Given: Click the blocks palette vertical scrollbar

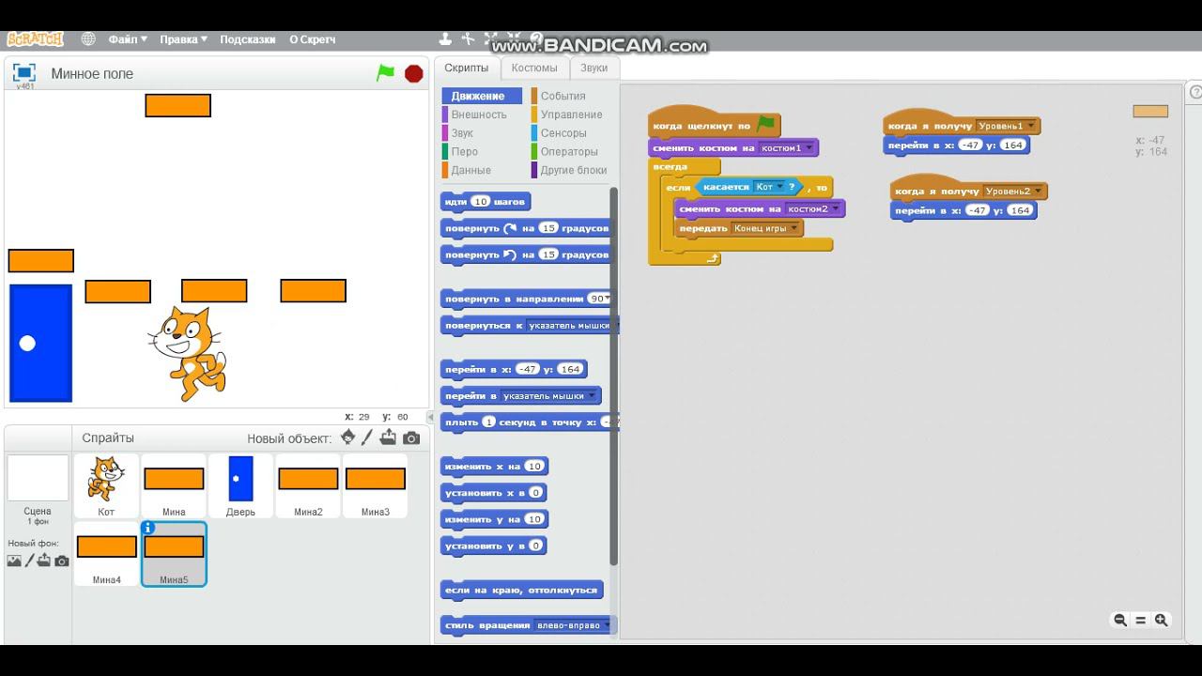Looking at the screenshot, I should click(614, 376).
